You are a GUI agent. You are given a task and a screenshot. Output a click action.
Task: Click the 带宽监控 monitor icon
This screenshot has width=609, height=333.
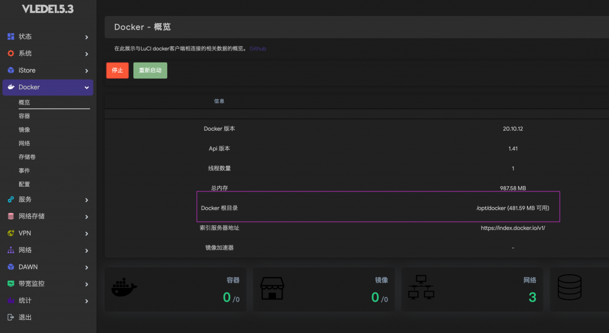[x=11, y=284]
